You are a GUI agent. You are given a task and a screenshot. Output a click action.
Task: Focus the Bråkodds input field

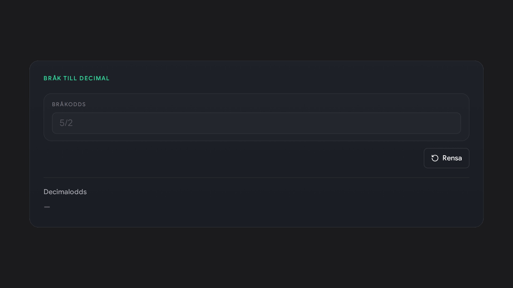256,123
